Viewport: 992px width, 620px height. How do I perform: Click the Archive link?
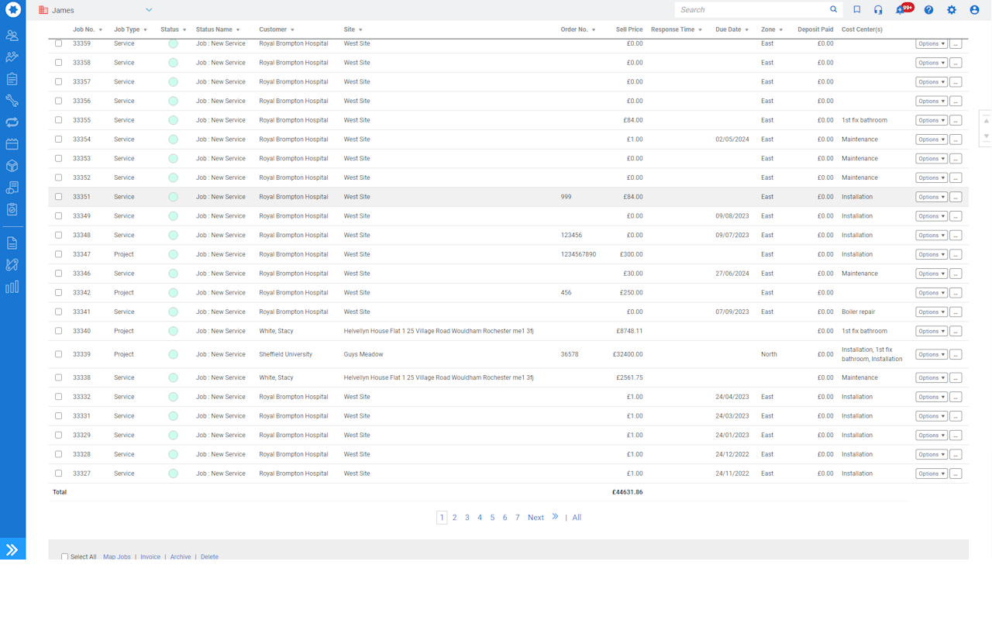tap(181, 556)
